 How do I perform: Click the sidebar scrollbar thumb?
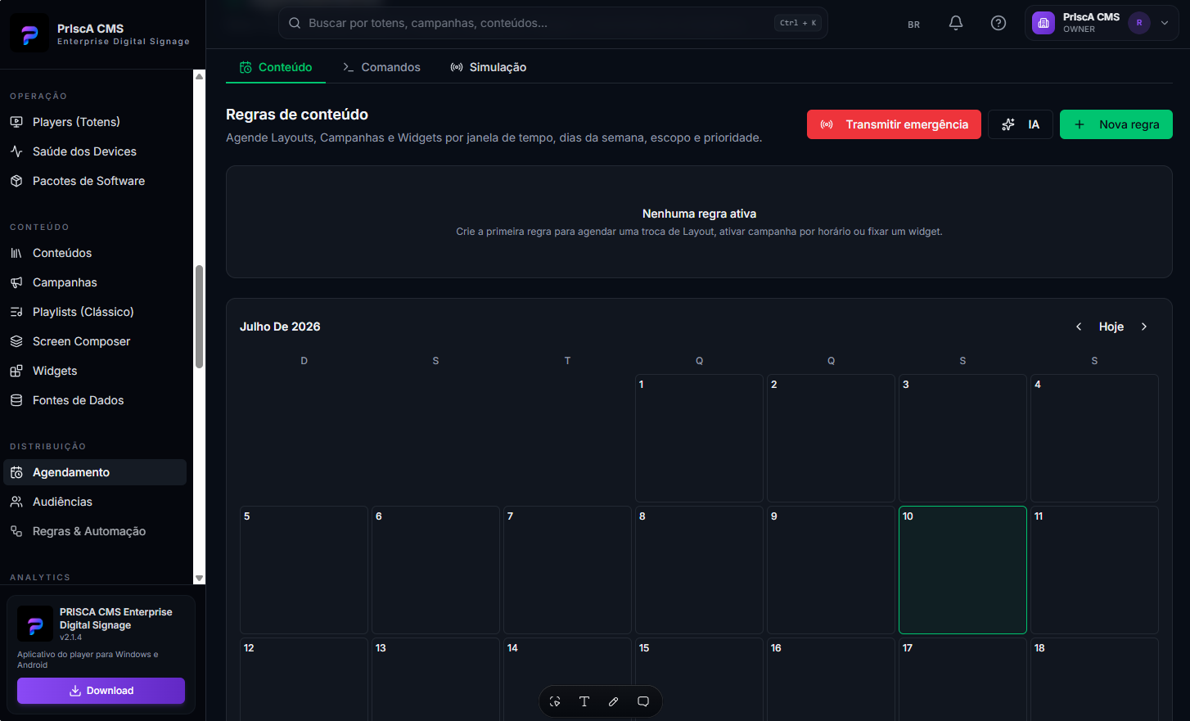pyautogui.click(x=199, y=317)
